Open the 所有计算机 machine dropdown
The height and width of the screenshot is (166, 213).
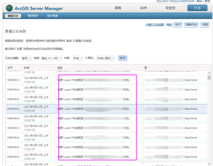(106, 58)
